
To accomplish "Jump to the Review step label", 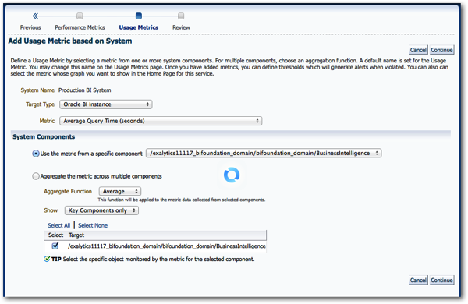I will (181, 27).
